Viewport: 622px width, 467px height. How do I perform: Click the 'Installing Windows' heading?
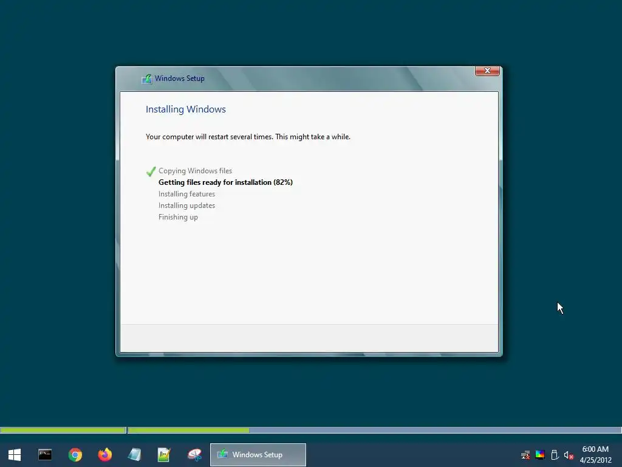click(186, 109)
